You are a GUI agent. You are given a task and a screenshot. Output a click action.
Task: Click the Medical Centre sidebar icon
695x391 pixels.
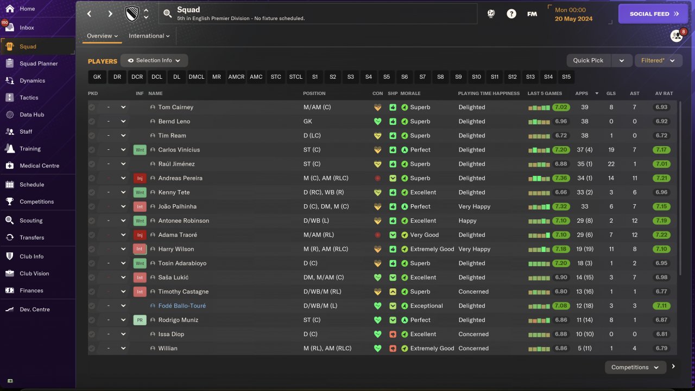tap(9, 166)
